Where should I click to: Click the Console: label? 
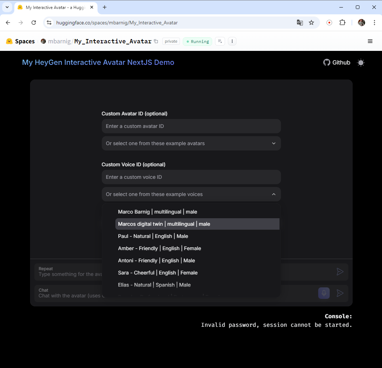coord(338,316)
